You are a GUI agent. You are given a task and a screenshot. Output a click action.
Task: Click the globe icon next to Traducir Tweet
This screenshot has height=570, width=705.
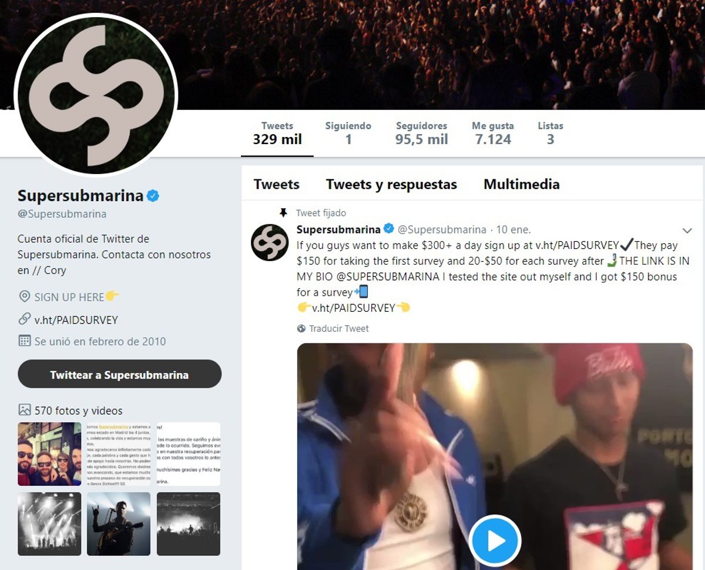301,329
